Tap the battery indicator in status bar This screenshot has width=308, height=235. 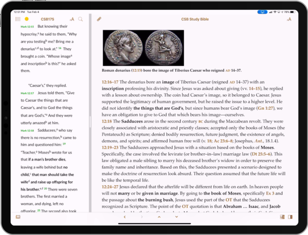point(292,12)
